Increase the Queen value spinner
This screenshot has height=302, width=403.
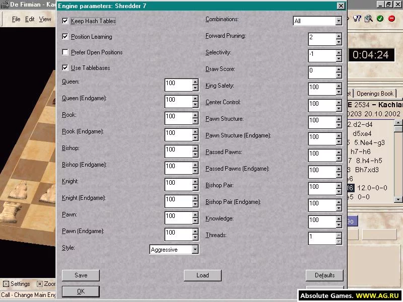click(195, 82)
